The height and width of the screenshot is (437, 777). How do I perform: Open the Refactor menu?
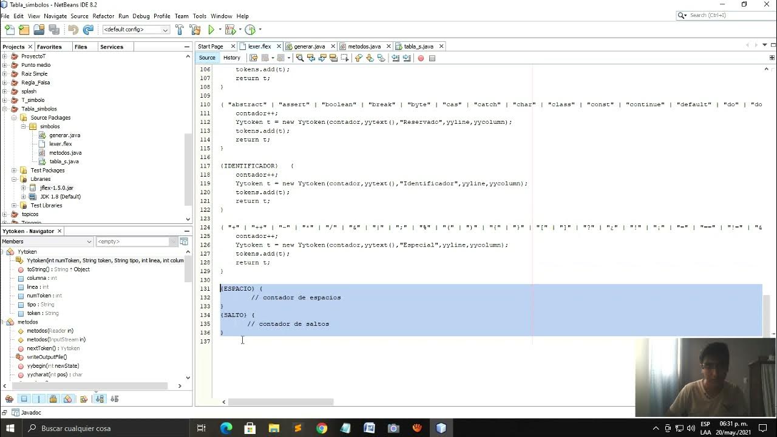(x=103, y=16)
